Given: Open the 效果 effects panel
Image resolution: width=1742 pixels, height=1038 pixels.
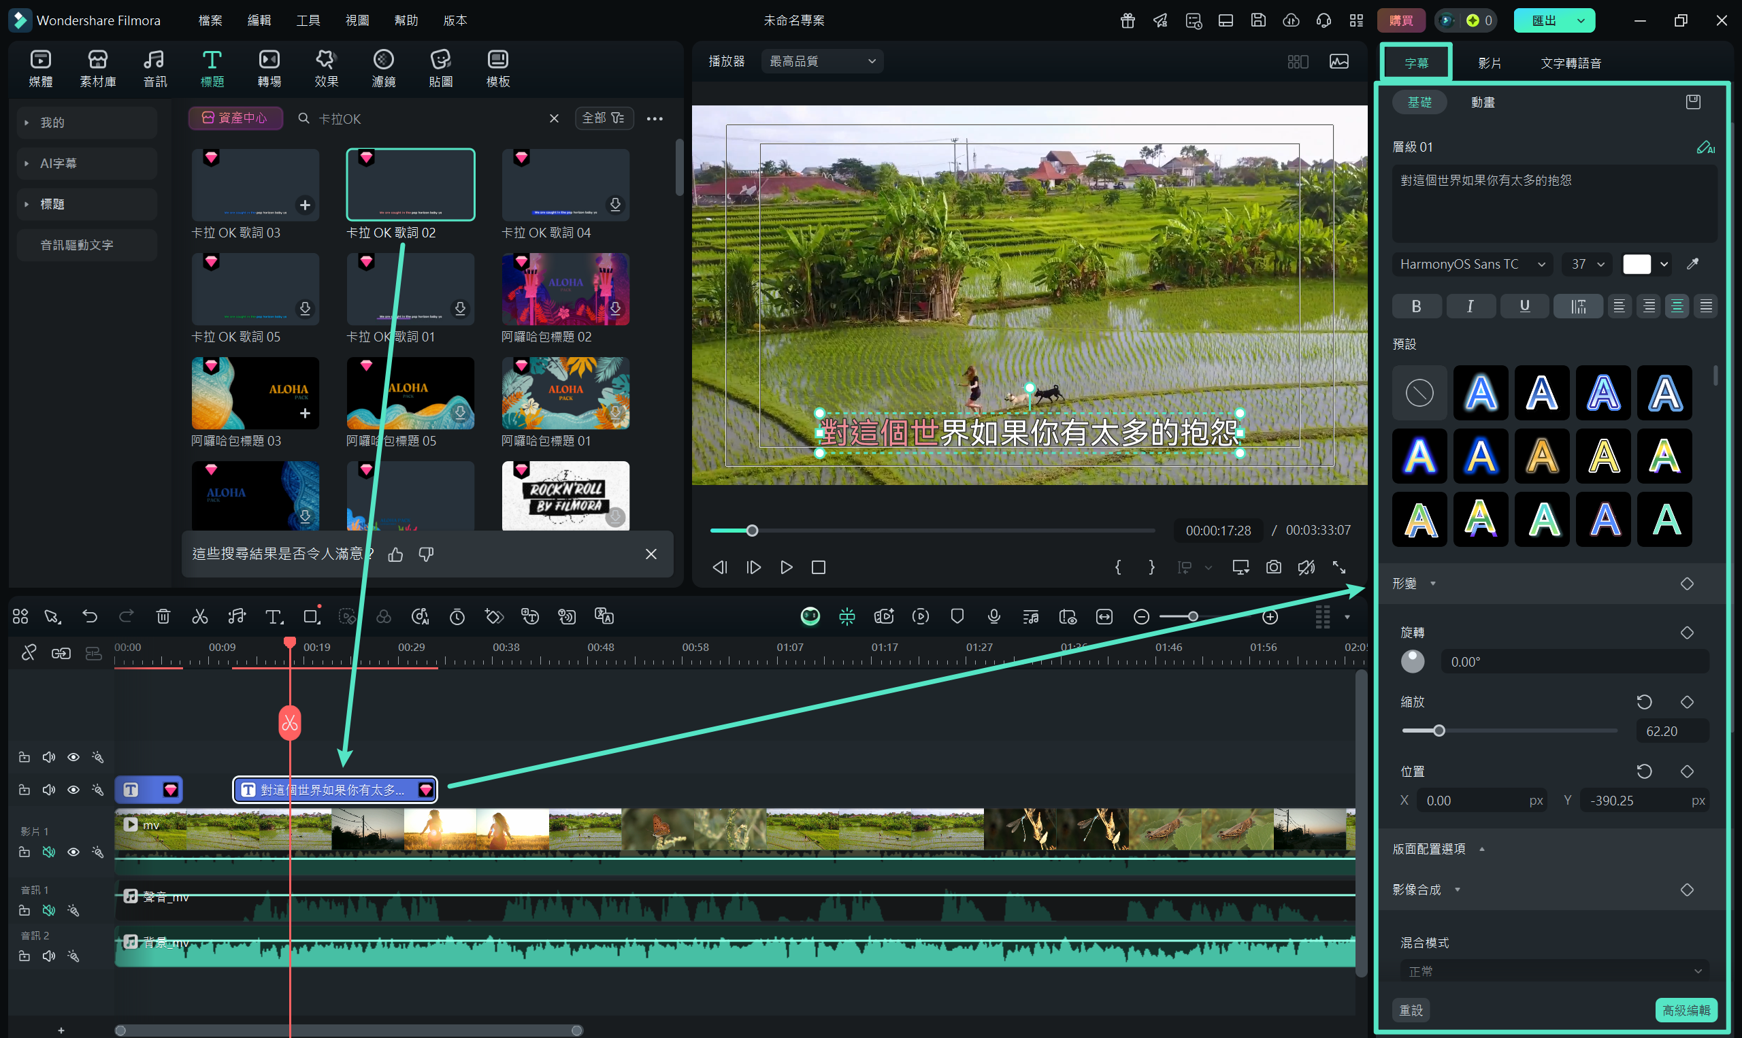Looking at the screenshot, I should click(x=327, y=69).
